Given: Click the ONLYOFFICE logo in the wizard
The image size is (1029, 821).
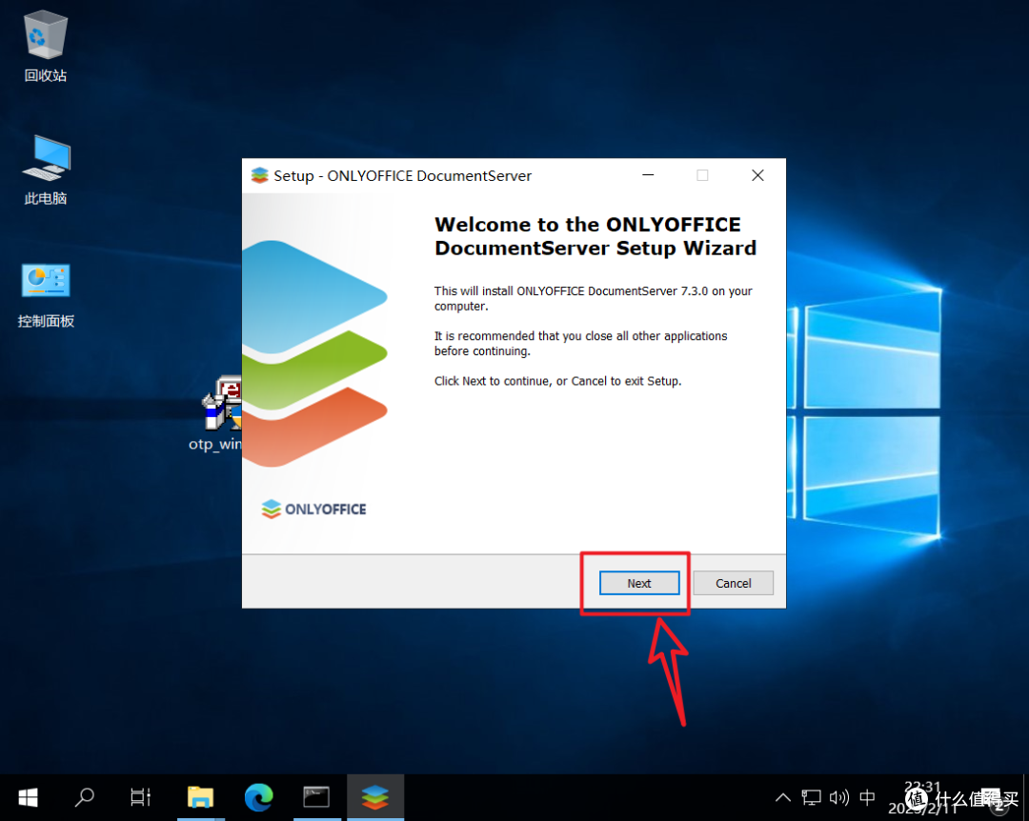Looking at the screenshot, I should (x=313, y=509).
